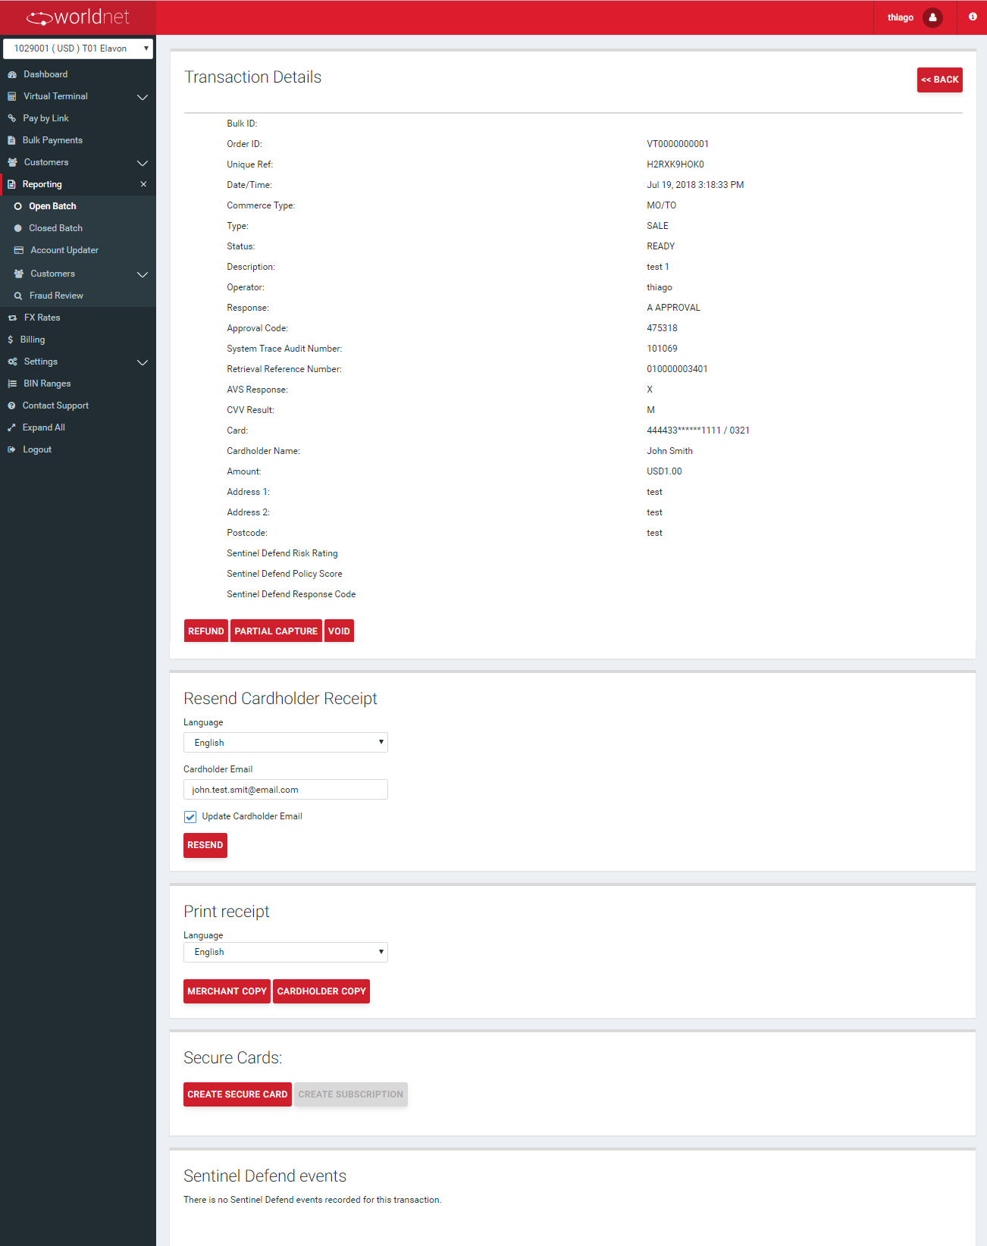
Task: Click the Bulk Payments file icon
Action: 11,140
